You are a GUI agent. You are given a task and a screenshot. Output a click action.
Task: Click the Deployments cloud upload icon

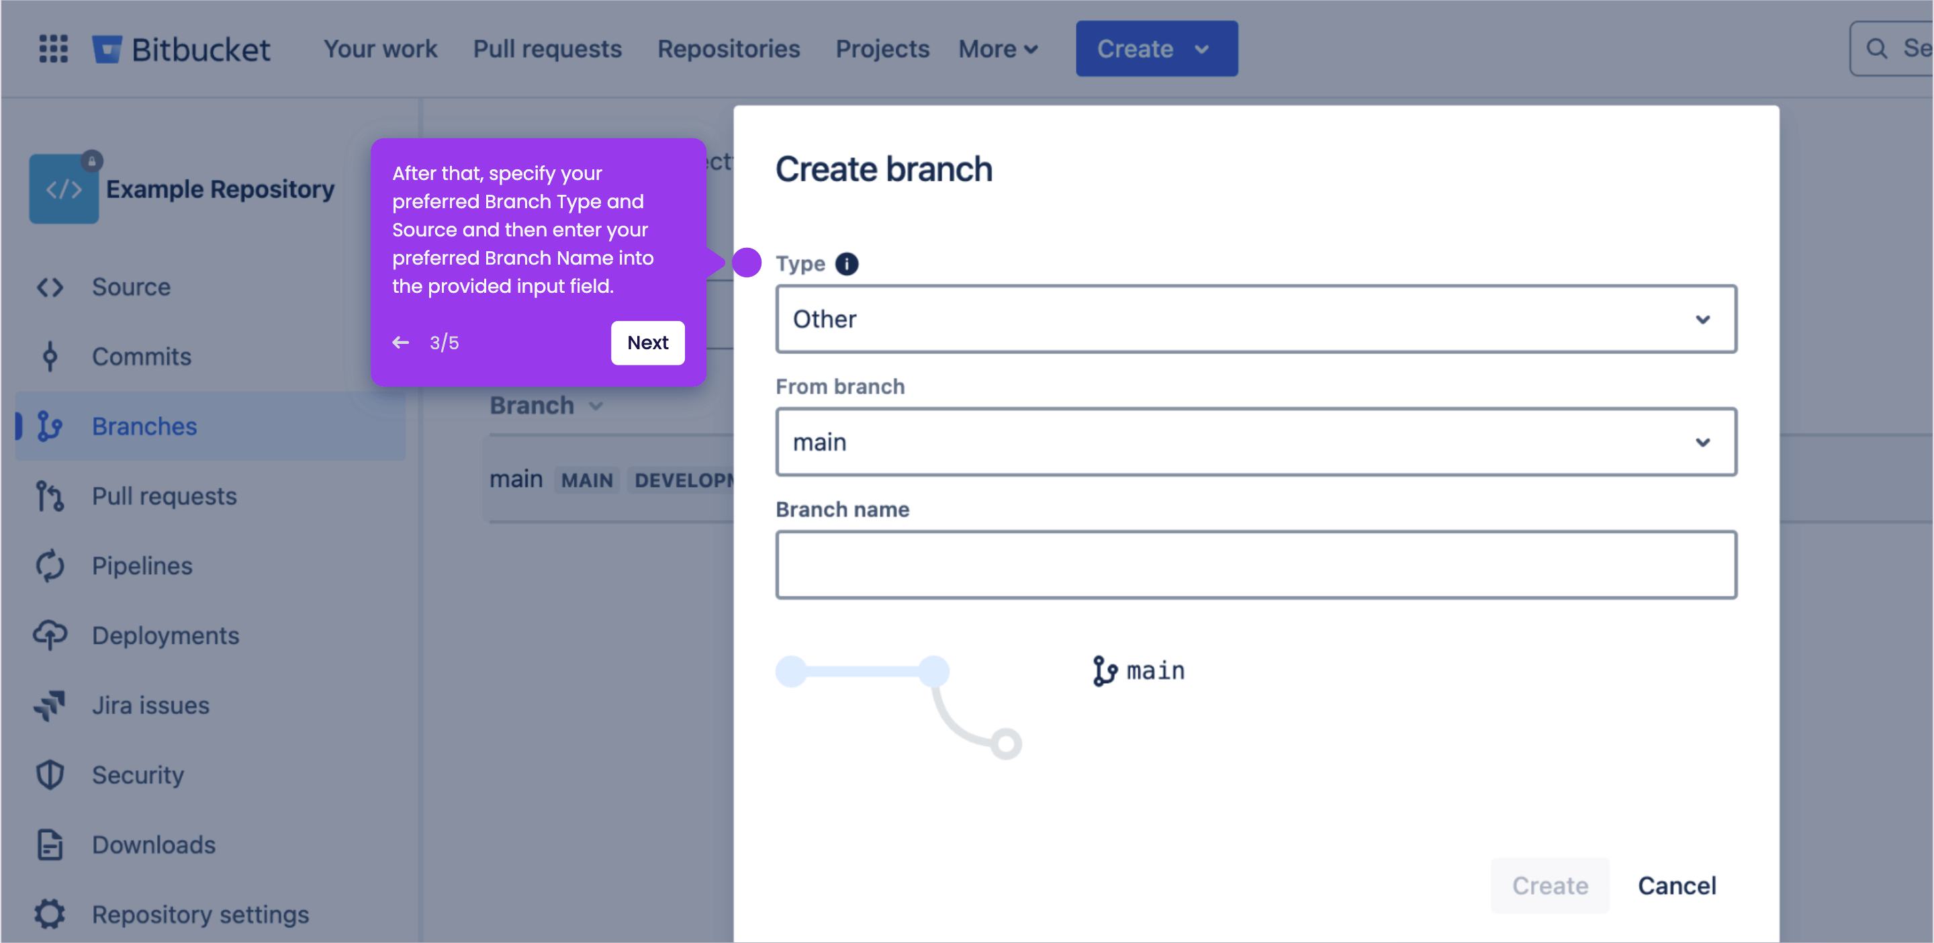click(x=50, y=635)
